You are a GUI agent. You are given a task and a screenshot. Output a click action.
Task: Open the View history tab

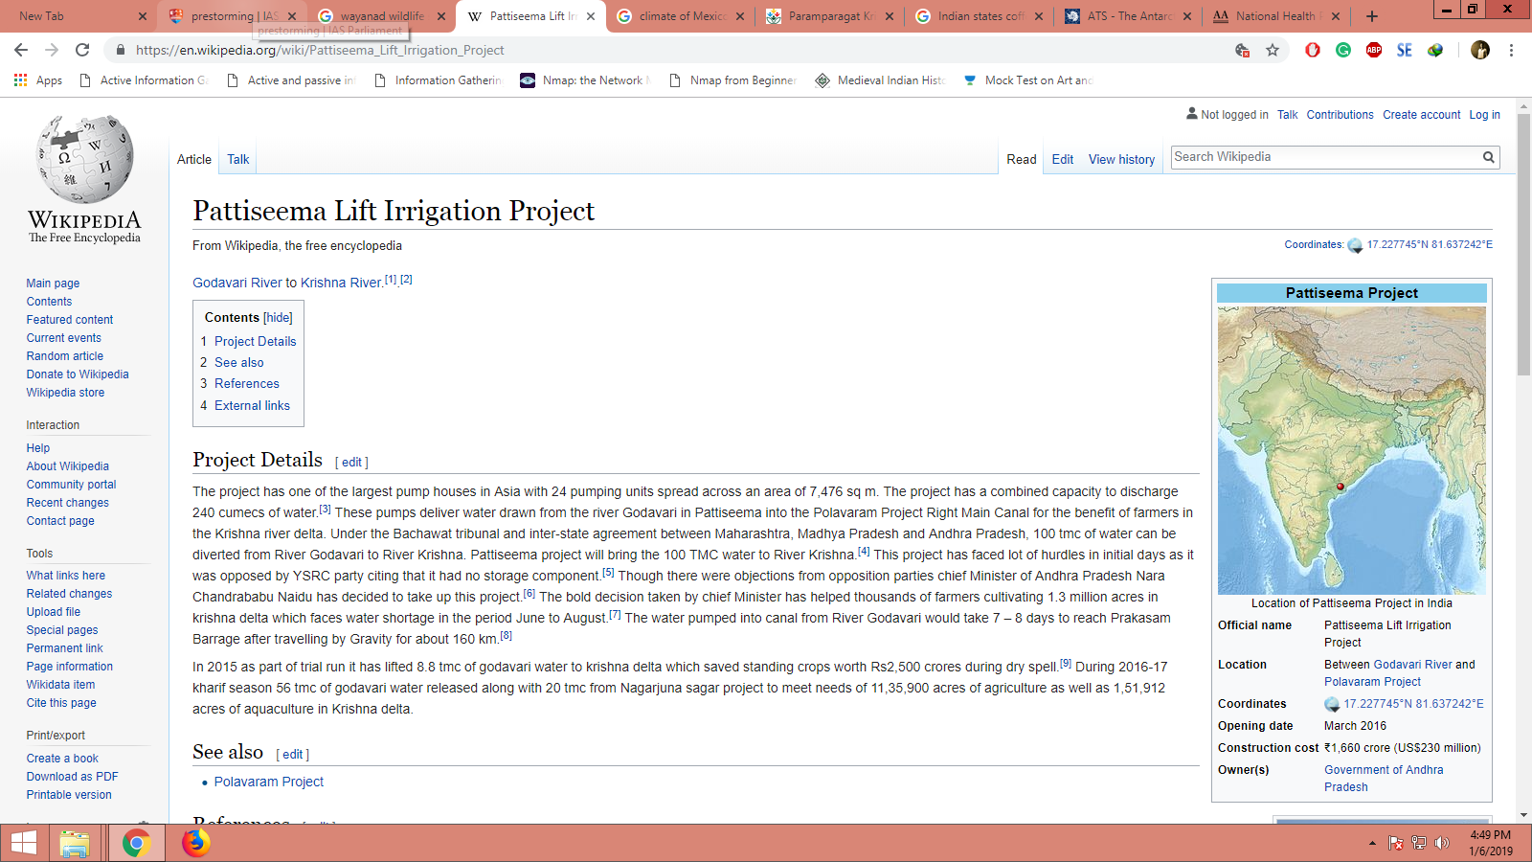tap(1121, 160)
